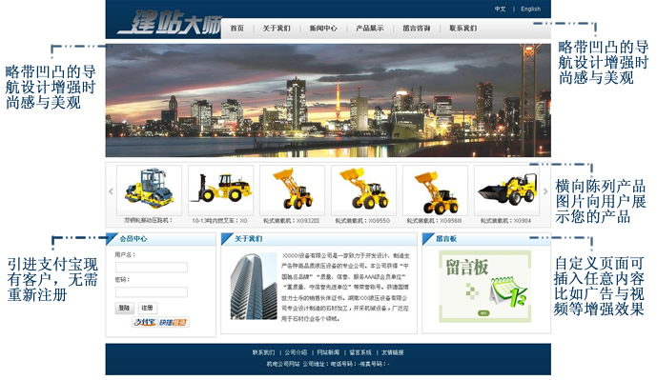Open the road roller product thumbnail

click(x=149, y=190)
